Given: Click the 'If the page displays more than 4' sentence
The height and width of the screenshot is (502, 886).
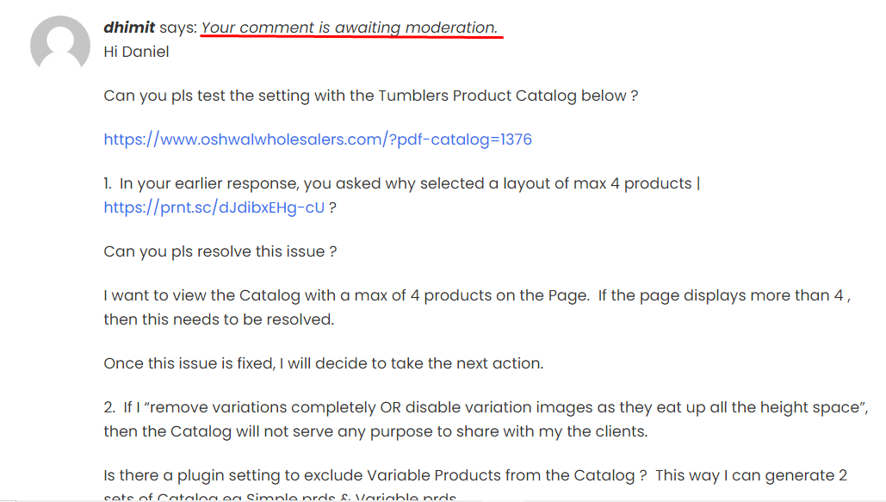Looking at the screenshot, I should 725,295.
